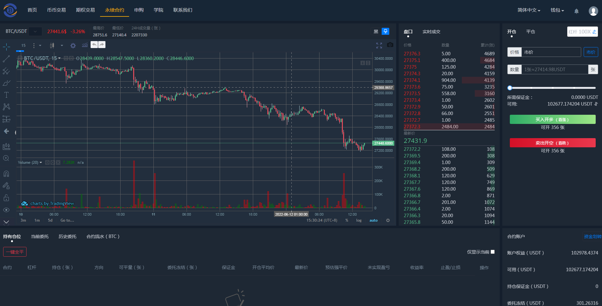Screen dimensions: 602x306
Task: Enter fullscreen chart mode
Action: coord(379,45)
